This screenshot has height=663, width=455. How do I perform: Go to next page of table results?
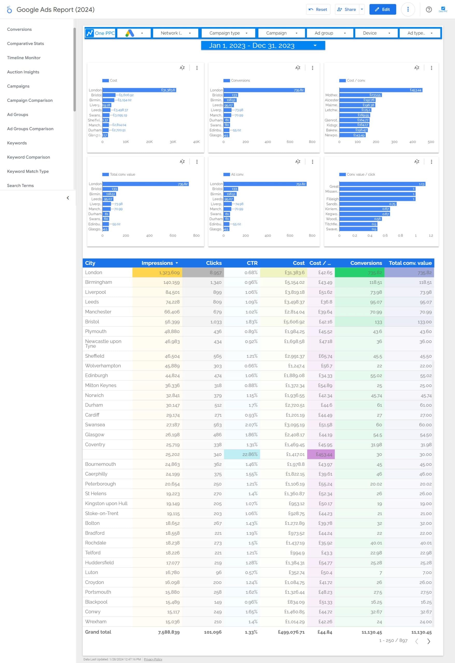pos(429,641)
